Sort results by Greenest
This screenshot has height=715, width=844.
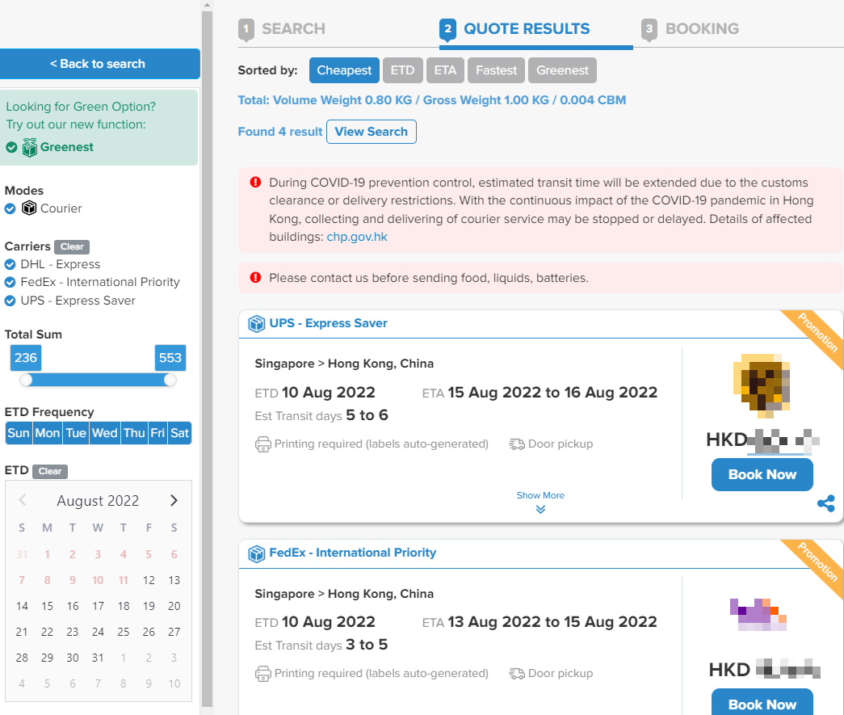(x=562, y=70)
